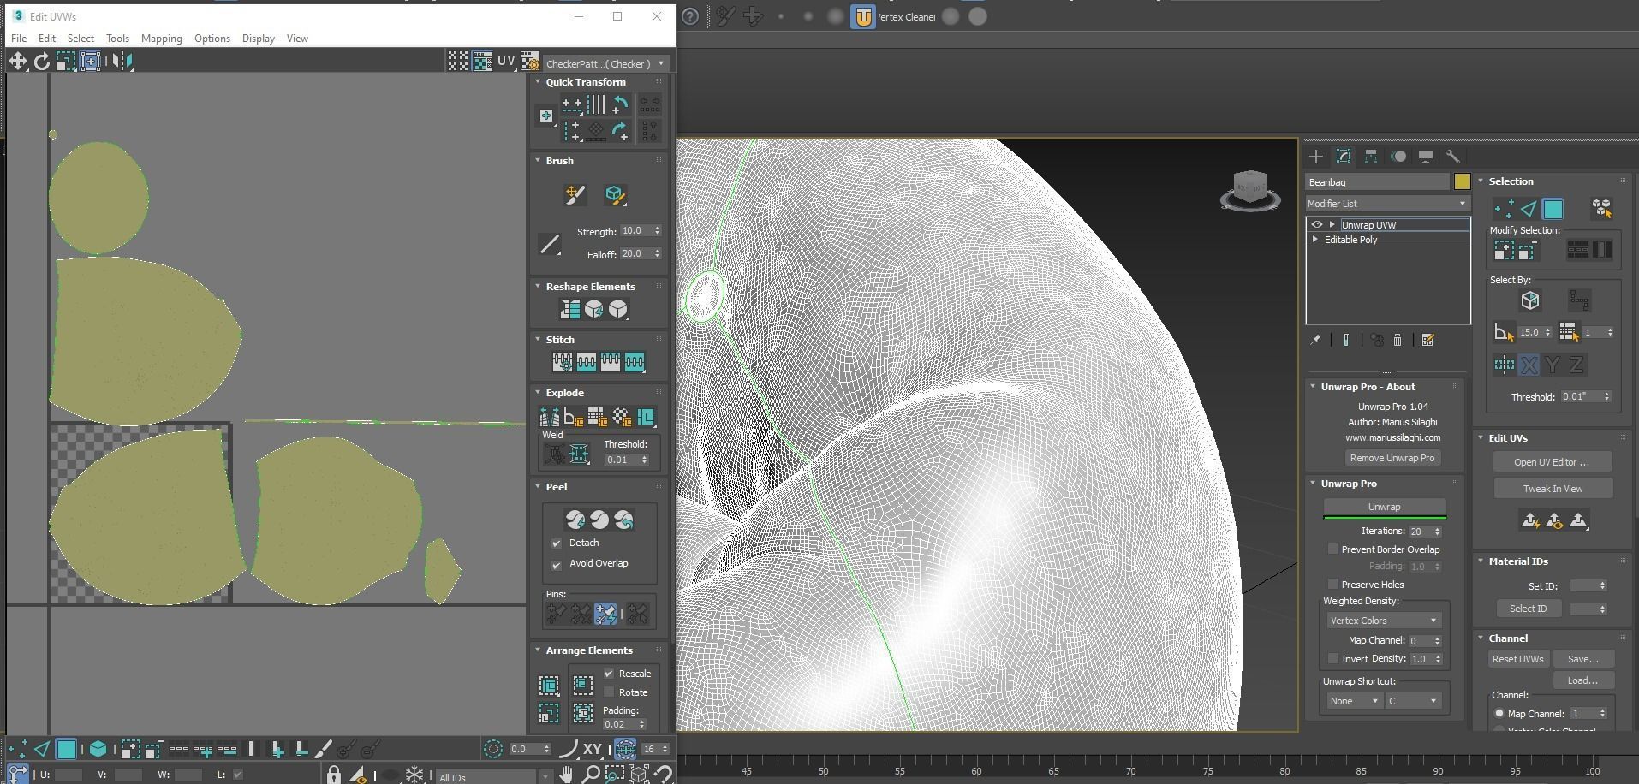Open the Edit menu in Edit UVWs
Viewport: 1639px width, 784px height.
pyautogui.click(x=47, y=39)
